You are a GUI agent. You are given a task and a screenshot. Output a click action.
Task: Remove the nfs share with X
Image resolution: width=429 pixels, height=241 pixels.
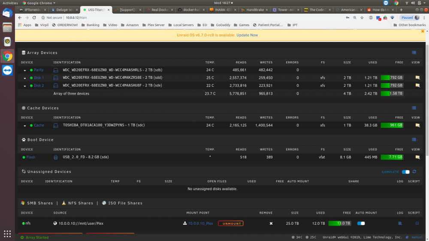click(271, 223)
